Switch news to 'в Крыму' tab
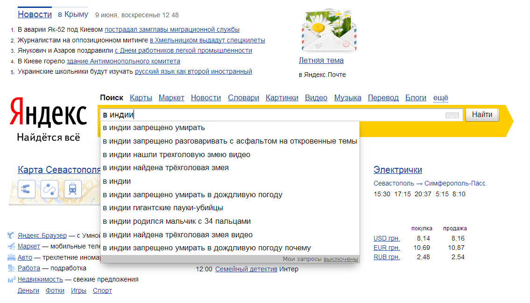Viewport: 530px width, 303px height. click(73, 14)
